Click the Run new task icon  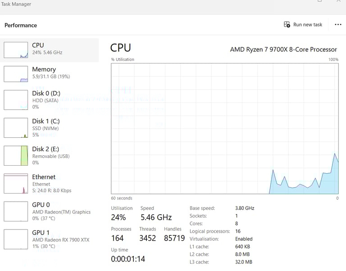click(x=287, y=24)
